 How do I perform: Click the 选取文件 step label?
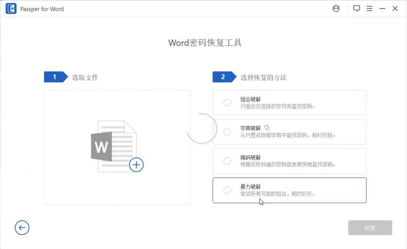[85, 78]
